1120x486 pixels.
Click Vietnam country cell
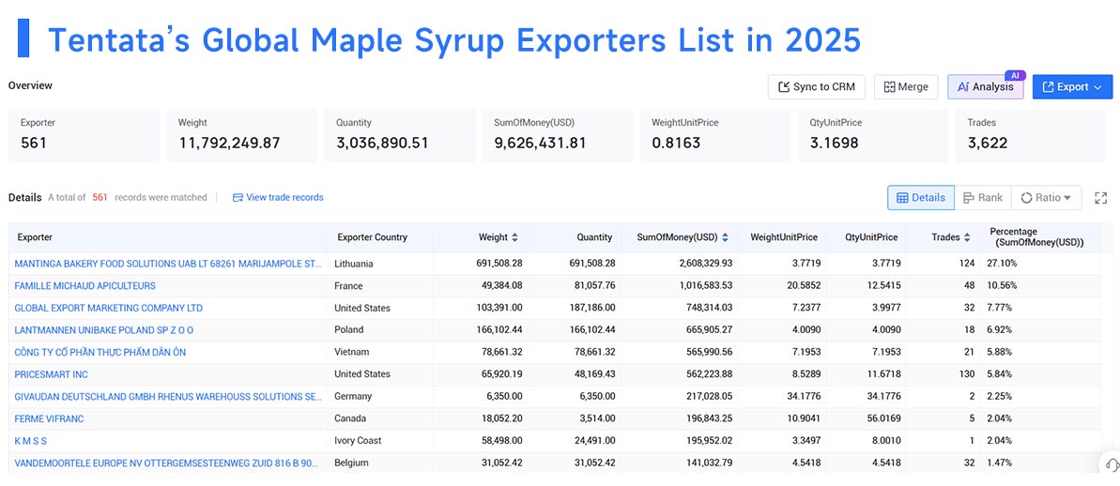pos(351,352)
